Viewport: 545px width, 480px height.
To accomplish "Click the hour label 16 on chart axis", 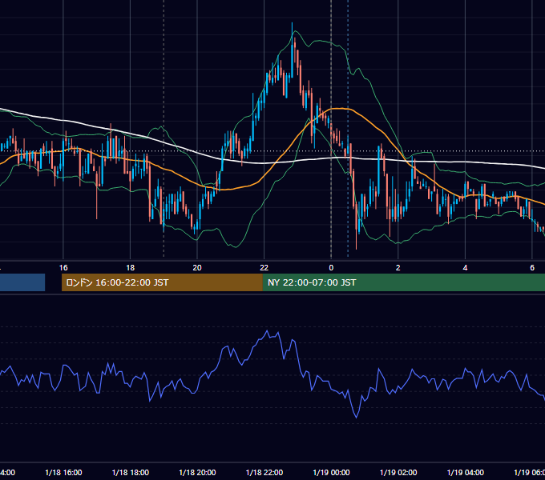I will pyautogui.click(x=63, y=268).
